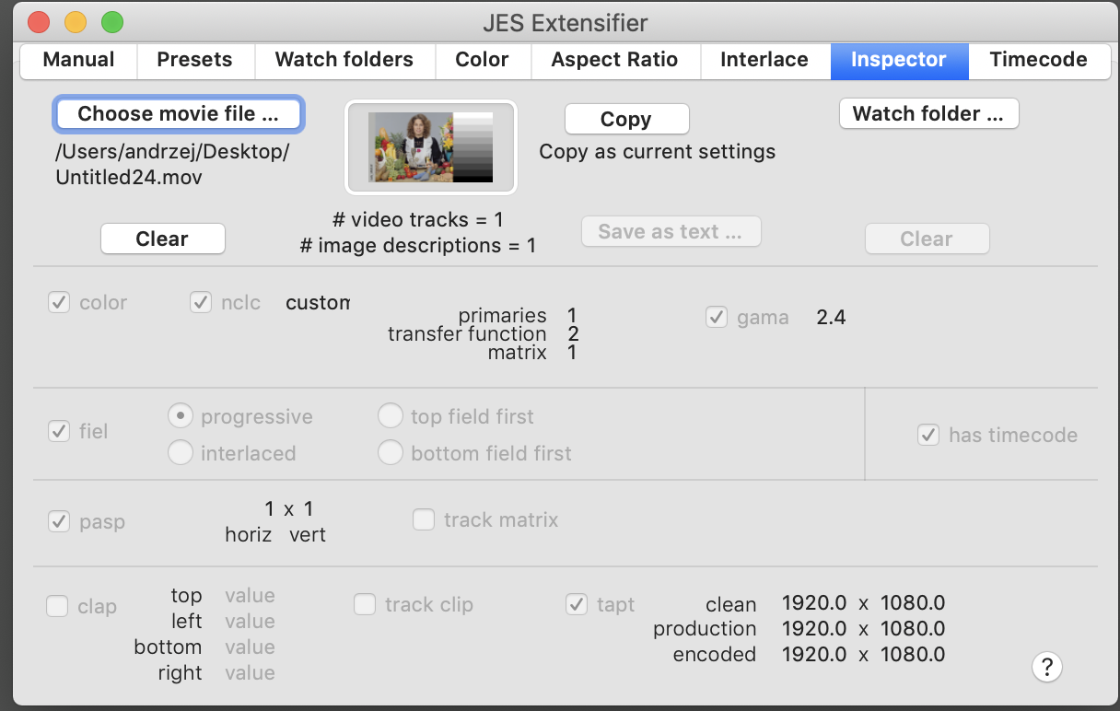Image resolution: width=1120 pixels, height=711 pixels.
Task: Open the Presets tab
Action: coord(194,60)
